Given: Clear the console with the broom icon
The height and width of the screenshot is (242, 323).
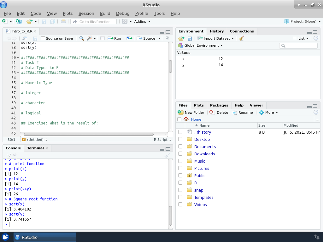Looking at the screenshot, I should click(167, 155).
